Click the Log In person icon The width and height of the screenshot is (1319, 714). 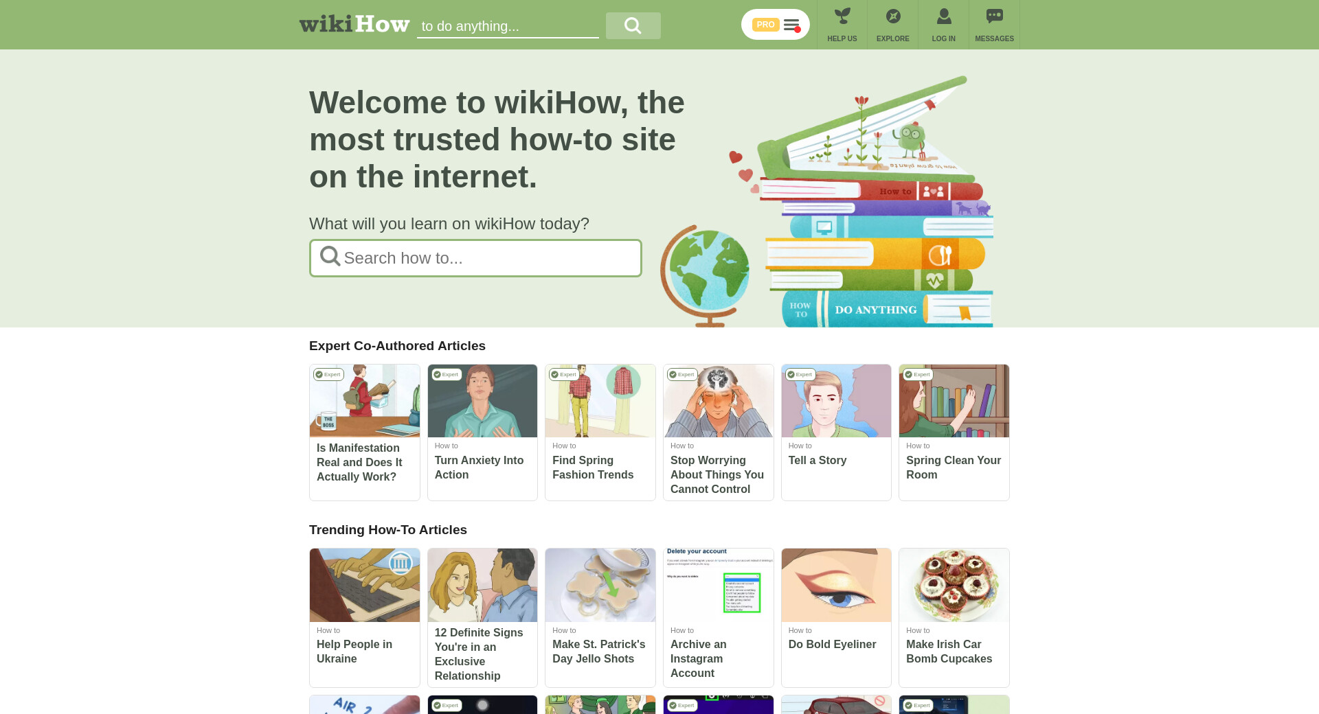tap(944, 16)
